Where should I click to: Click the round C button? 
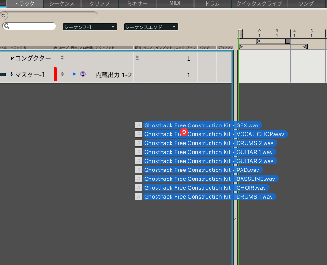3,16
